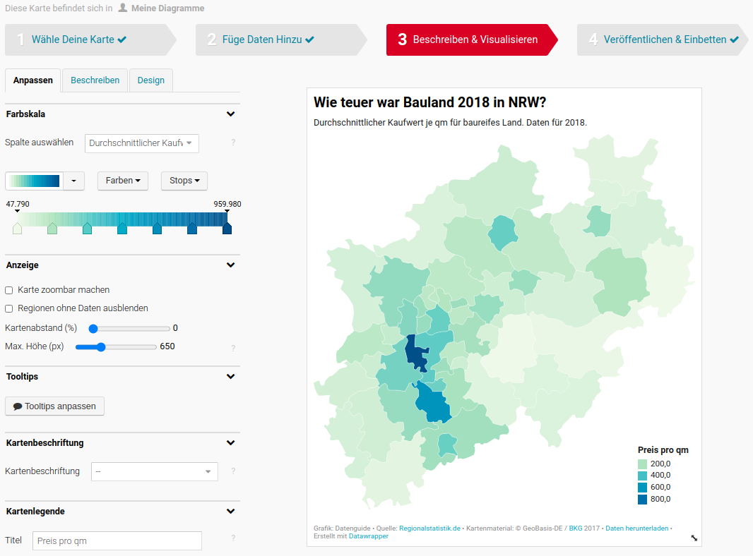Screen dimensions: 753x556
Task: Click the Tooltips anpassen button
Action: (x=54, y=406)
